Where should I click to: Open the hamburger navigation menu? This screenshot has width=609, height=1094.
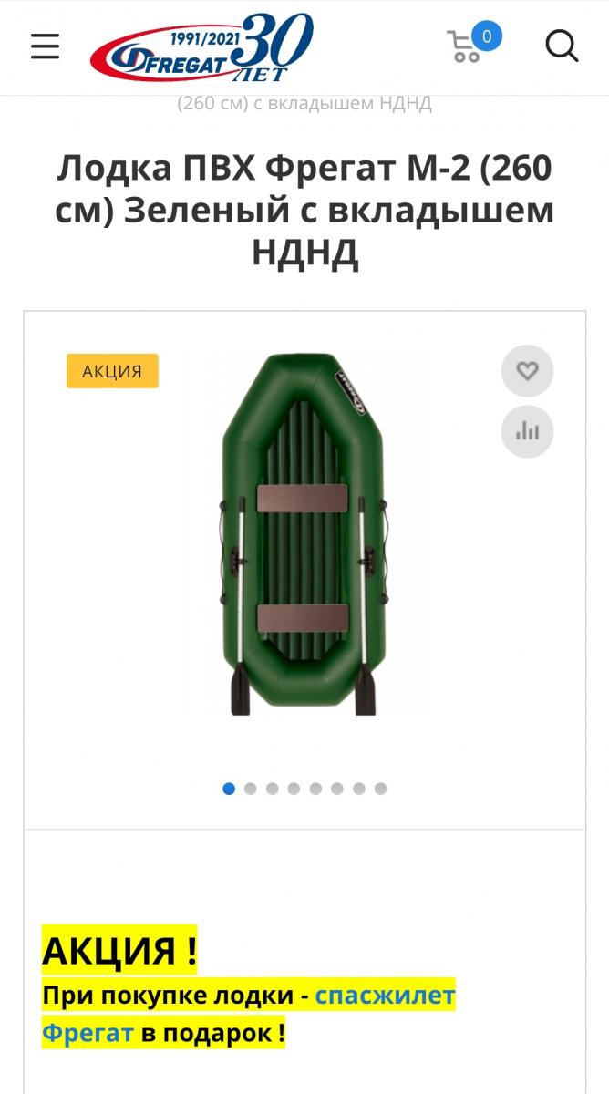click(x=45, y=46)
